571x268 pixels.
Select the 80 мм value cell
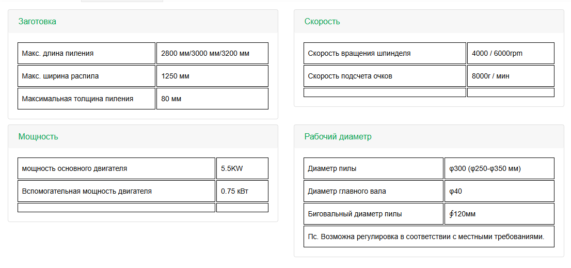coord(212,99)
